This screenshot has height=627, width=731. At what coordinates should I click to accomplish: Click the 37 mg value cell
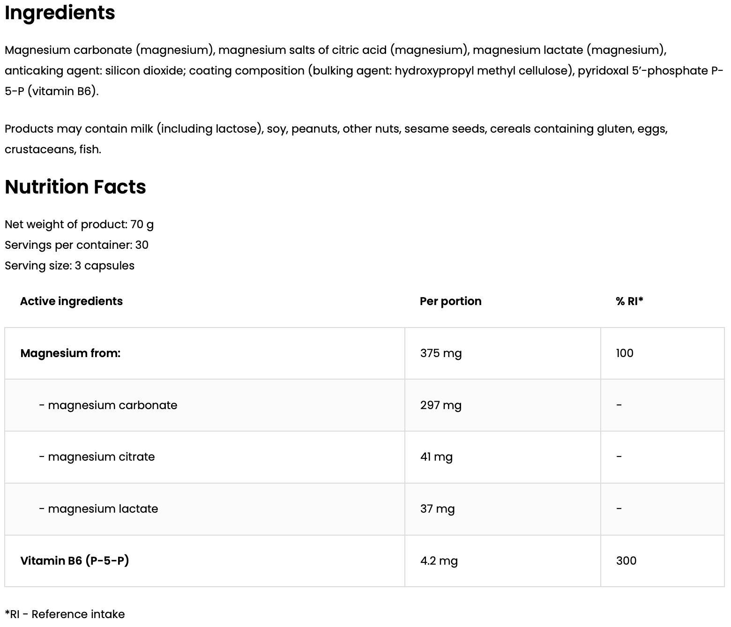click(437, 509)
